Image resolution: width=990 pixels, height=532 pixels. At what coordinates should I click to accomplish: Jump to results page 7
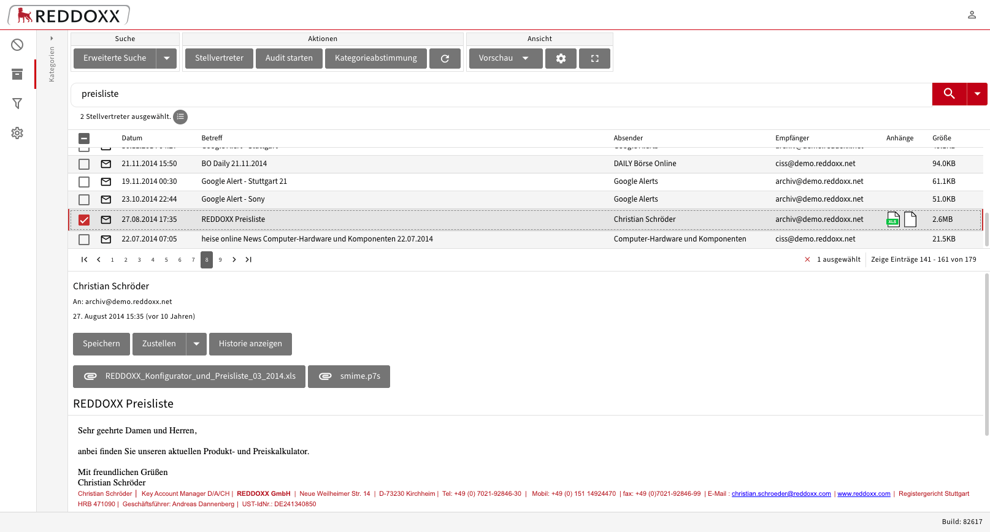(x=193, y=260)
